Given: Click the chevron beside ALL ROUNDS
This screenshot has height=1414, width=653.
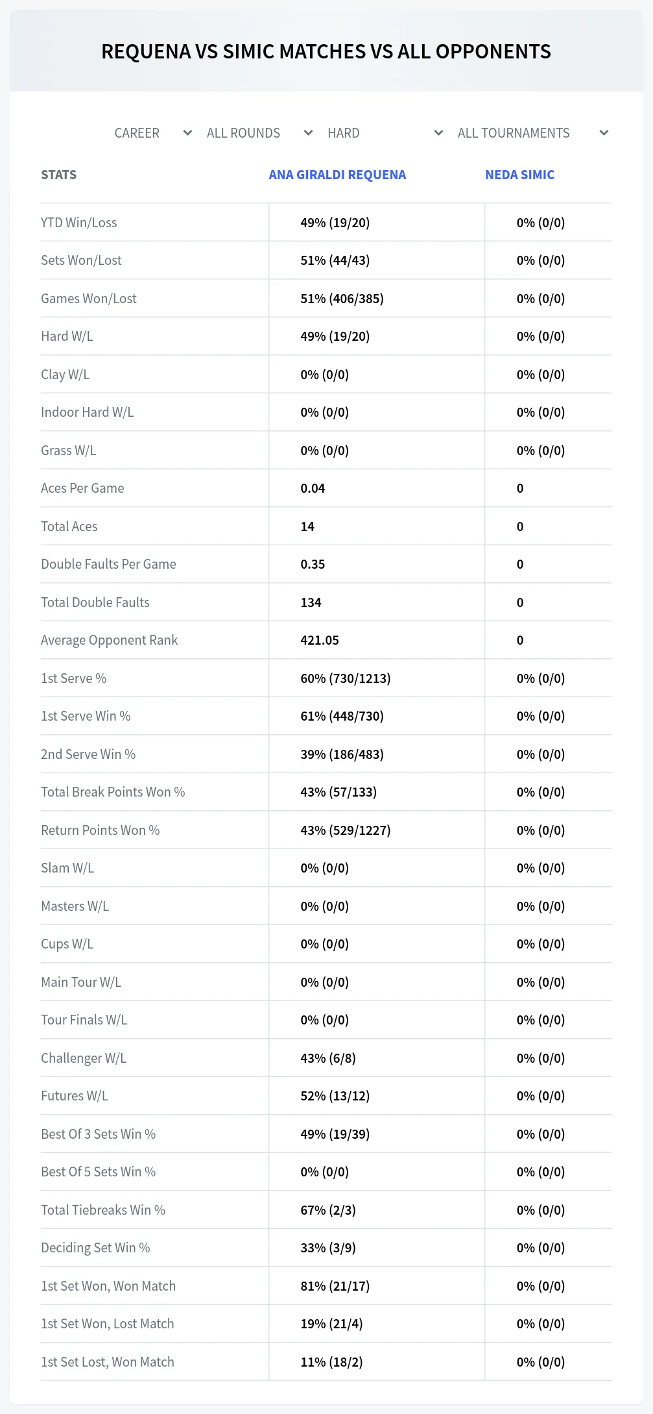Looking at the screenshot, I should tap(308, 133).
